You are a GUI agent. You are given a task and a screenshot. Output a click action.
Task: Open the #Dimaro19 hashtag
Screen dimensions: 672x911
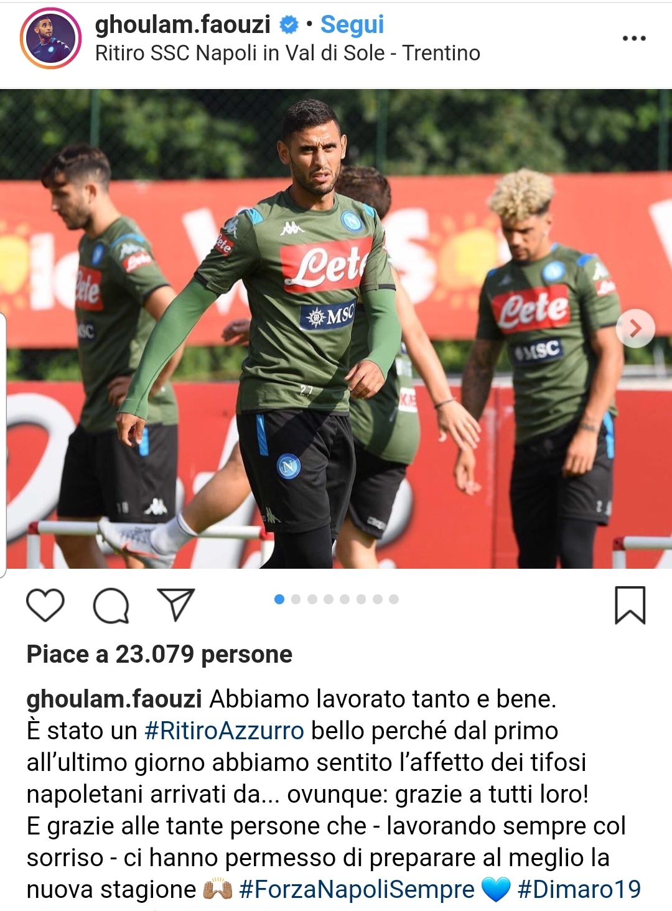(579, 890)
